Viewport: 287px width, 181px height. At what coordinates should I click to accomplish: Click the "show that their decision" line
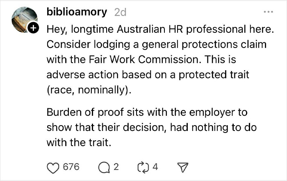tap(152, 127)
